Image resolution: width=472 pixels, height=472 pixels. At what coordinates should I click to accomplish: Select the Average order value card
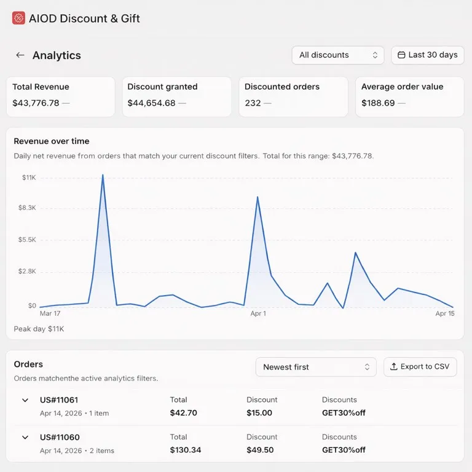(x=409, y=96)
